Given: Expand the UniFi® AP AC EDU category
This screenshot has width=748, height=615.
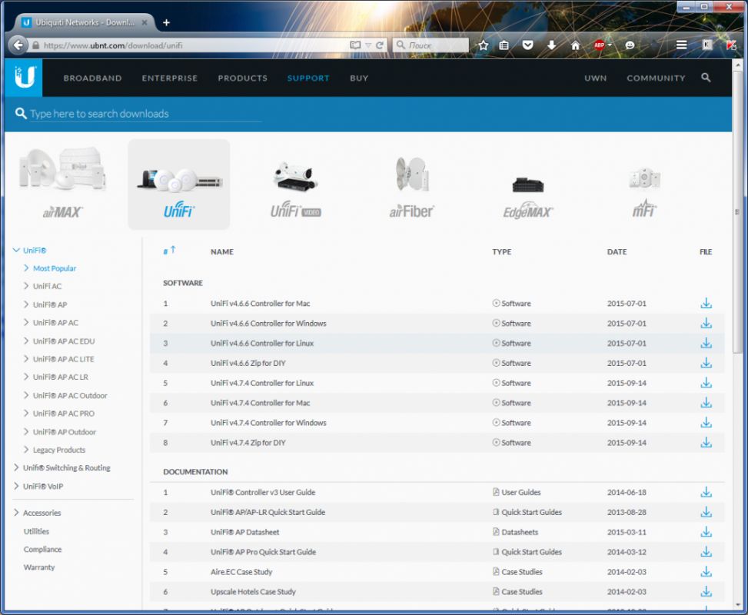Looking at the screenshot, I should [x=26, y=341].
